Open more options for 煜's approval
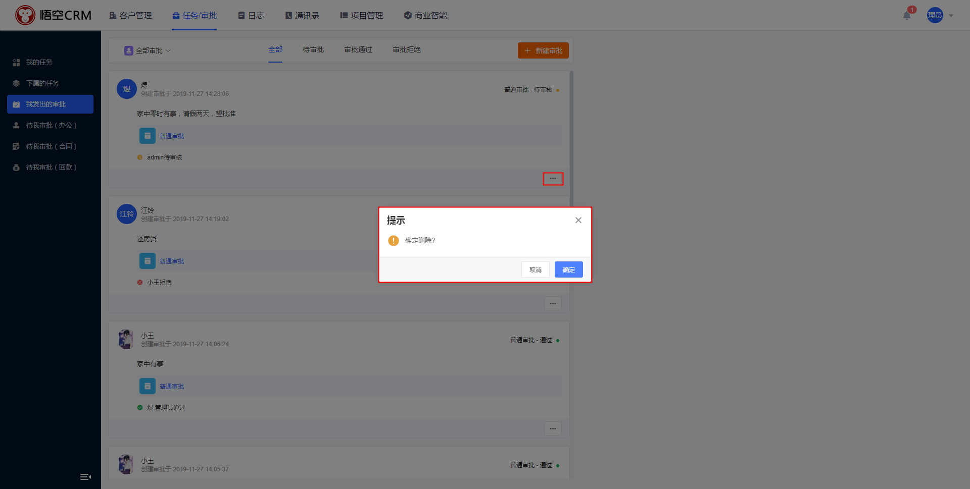This screenshot has width=970, height=489. (x=553, y=179)
